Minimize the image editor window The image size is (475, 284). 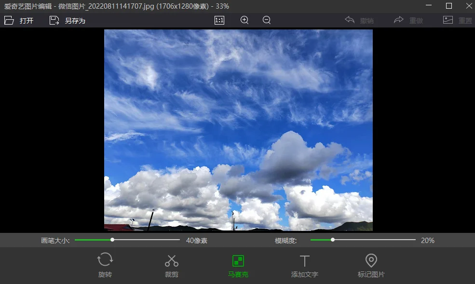coord(429,6)
